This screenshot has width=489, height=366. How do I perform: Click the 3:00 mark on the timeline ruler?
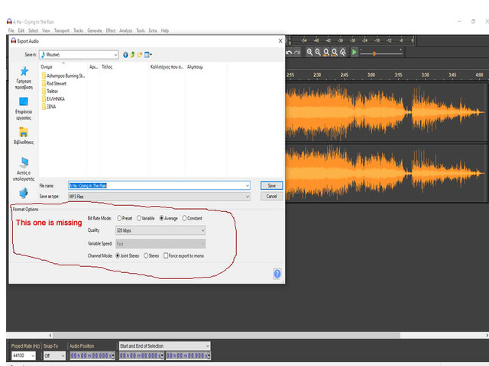[x=371, y=75]
